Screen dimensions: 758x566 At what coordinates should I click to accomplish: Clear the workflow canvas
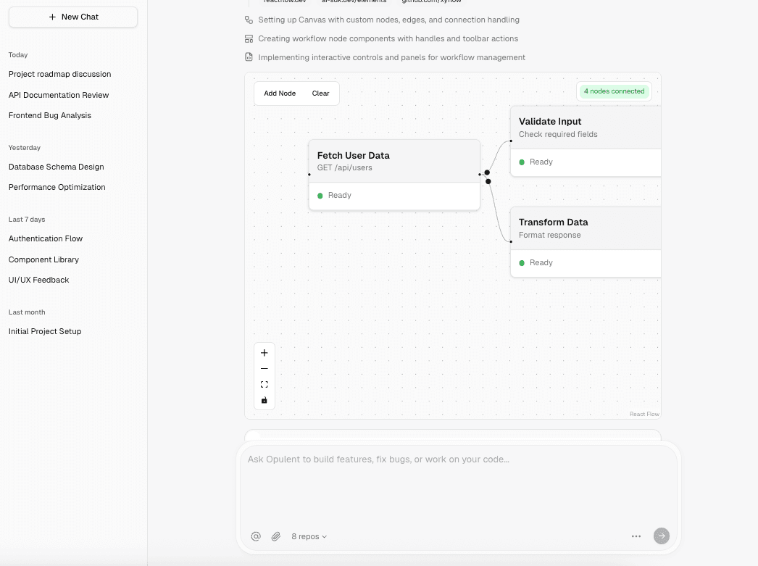point(320,93)
